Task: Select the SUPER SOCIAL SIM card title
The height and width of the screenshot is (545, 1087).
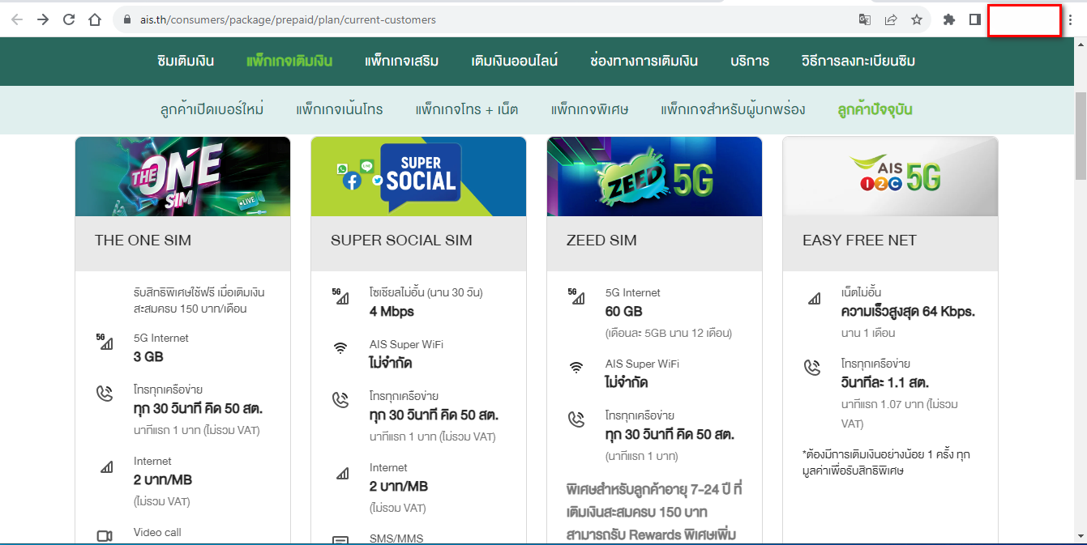Action: pyautogui.click(x=401, y=241)
